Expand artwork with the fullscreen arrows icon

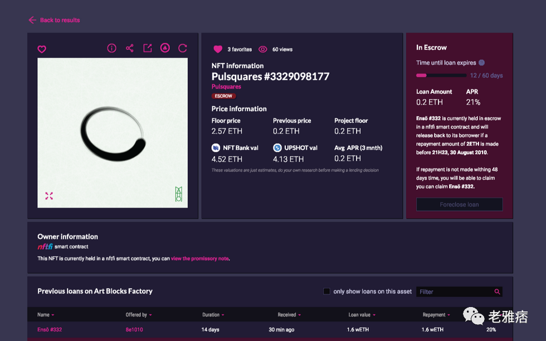(49, 196)
